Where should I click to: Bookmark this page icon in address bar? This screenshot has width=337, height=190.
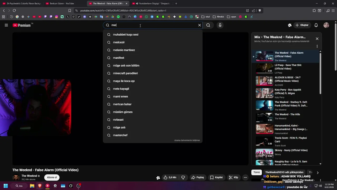[70, 11]
